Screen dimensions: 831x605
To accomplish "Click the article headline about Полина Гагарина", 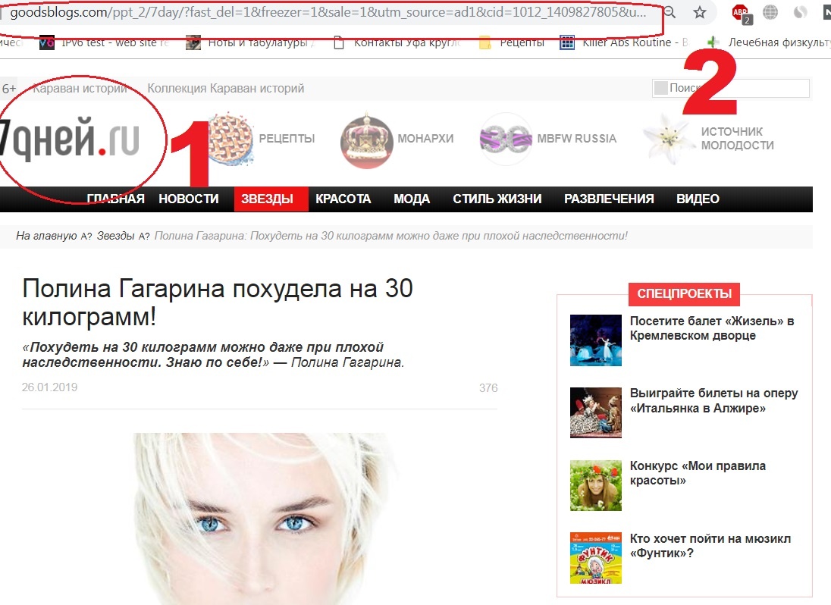I will tap(218, 302).
